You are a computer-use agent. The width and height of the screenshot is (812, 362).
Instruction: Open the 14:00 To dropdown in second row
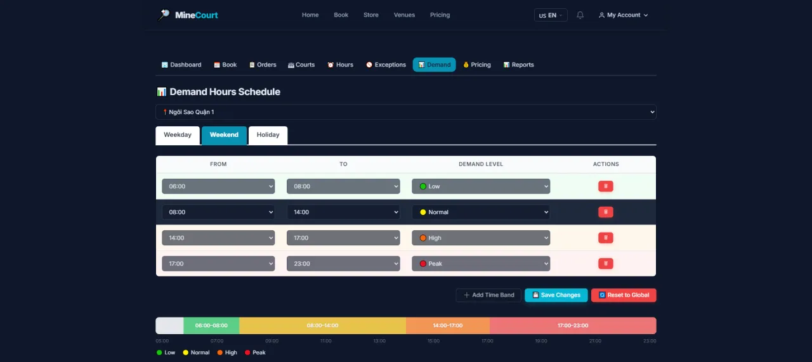point(343,212)
